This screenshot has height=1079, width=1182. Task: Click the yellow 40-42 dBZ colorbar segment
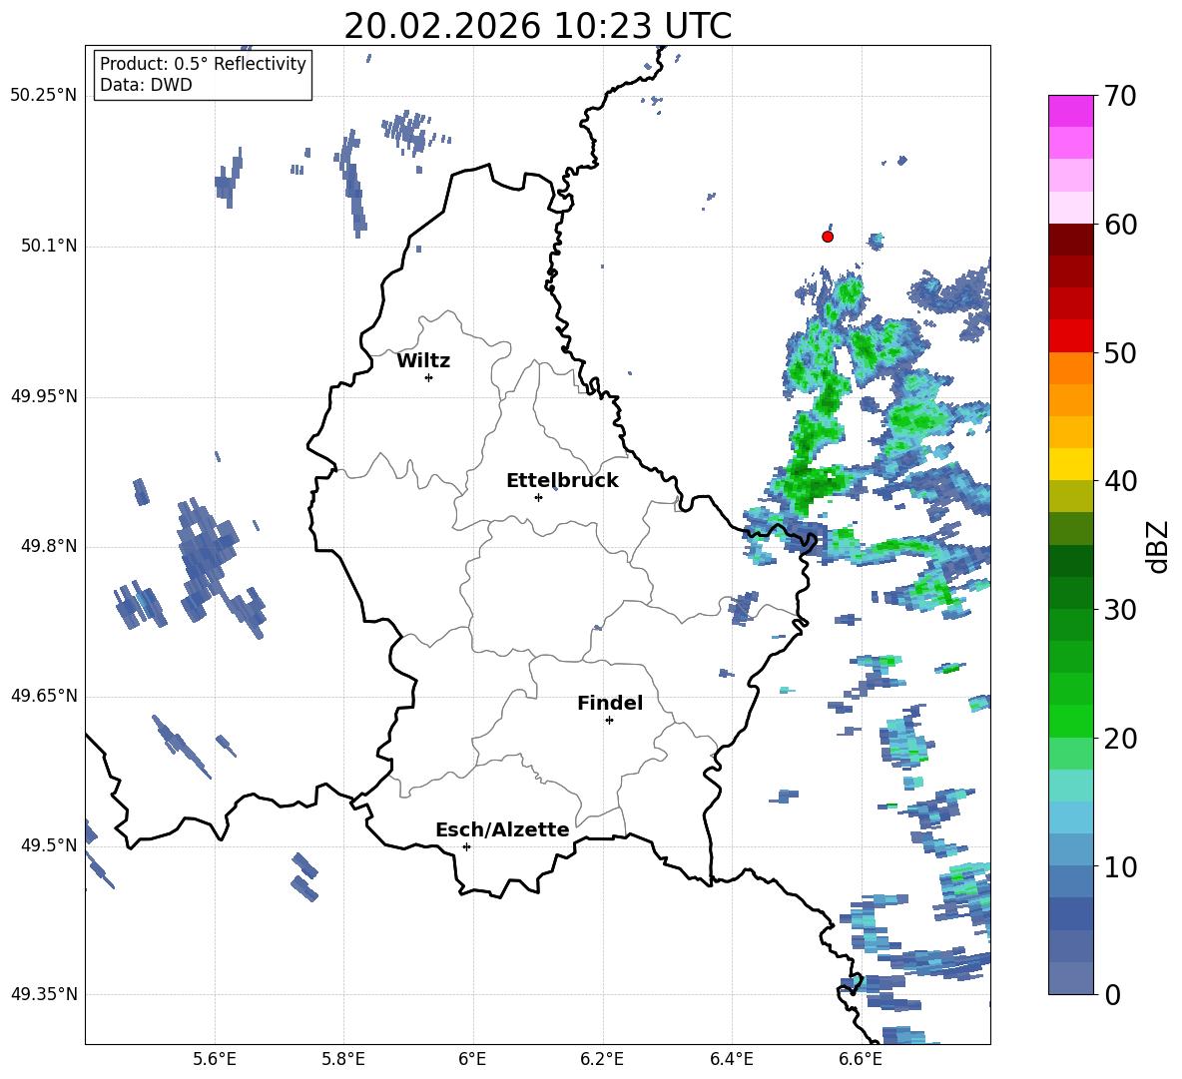point(1070,464)
